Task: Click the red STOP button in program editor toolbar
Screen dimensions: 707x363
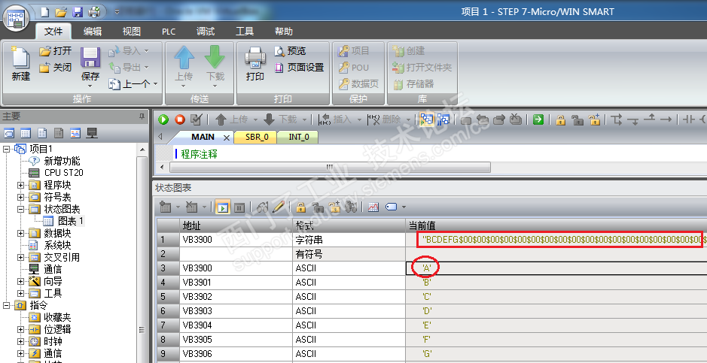Action: pos(180,119)
